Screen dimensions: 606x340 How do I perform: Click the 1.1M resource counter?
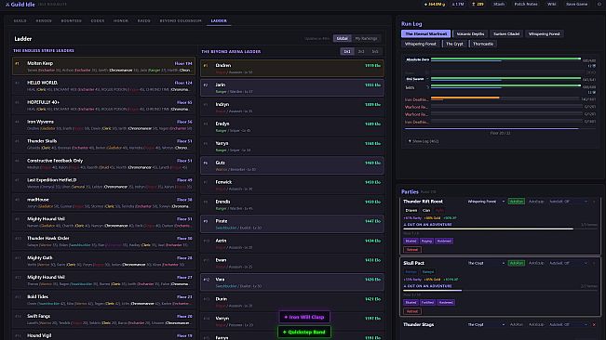coord(458,5)
